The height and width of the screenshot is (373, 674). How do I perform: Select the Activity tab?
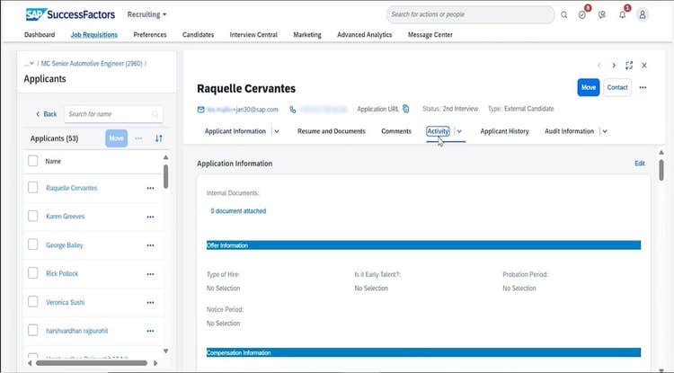coord(438,131)
